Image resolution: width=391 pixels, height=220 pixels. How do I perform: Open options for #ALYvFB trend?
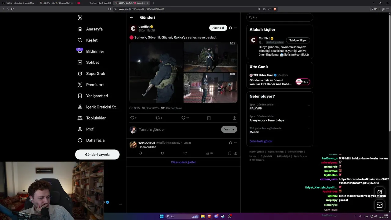pyautogui.click(x=308, y=105)
